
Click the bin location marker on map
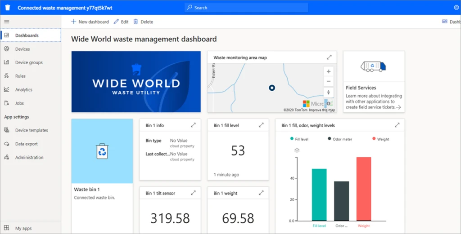pyautogui.click(x=272, y=88)
